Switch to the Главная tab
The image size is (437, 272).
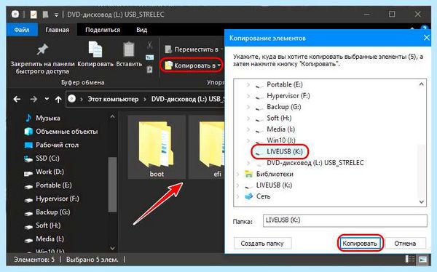[x=57, y=30]
